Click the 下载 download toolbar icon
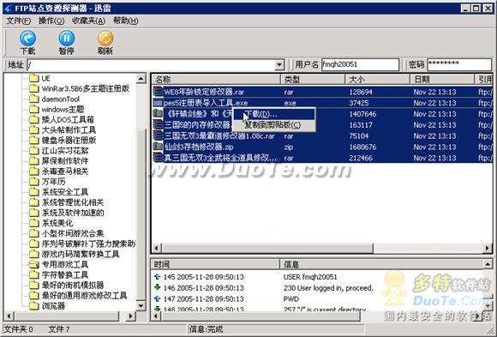Screen dimensions: 497x337 28,38
